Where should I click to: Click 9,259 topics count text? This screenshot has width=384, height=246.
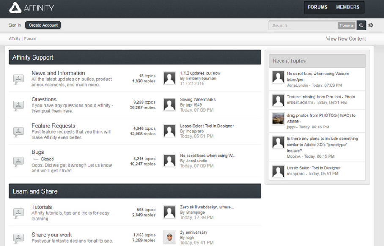(144, 102)
